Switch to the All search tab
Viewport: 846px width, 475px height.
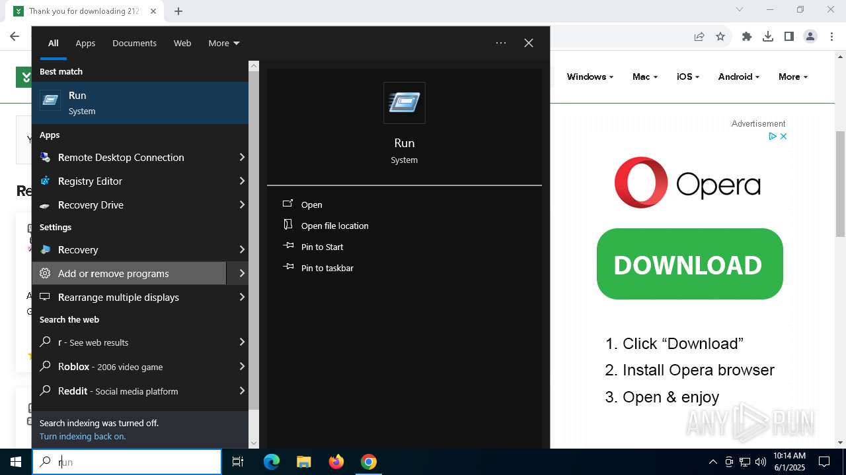pyautogui.click(x=54, y=43)
